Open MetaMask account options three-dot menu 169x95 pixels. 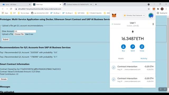153,24
